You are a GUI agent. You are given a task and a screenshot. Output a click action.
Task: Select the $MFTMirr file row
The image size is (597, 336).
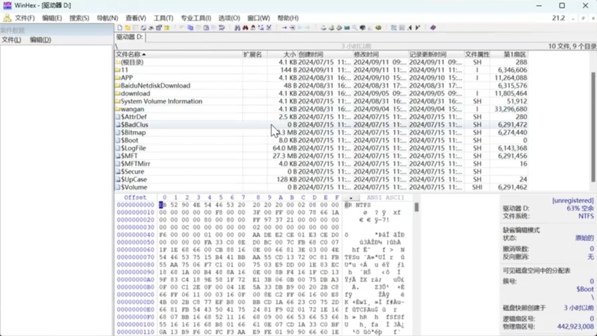(321, 164)
